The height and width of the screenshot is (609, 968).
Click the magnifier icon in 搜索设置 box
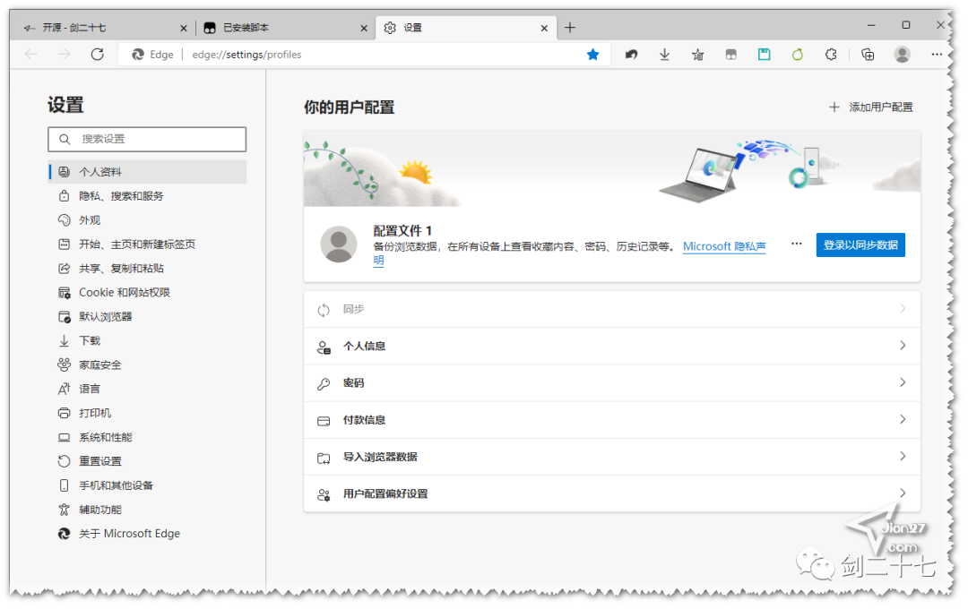tap(65, 140)
